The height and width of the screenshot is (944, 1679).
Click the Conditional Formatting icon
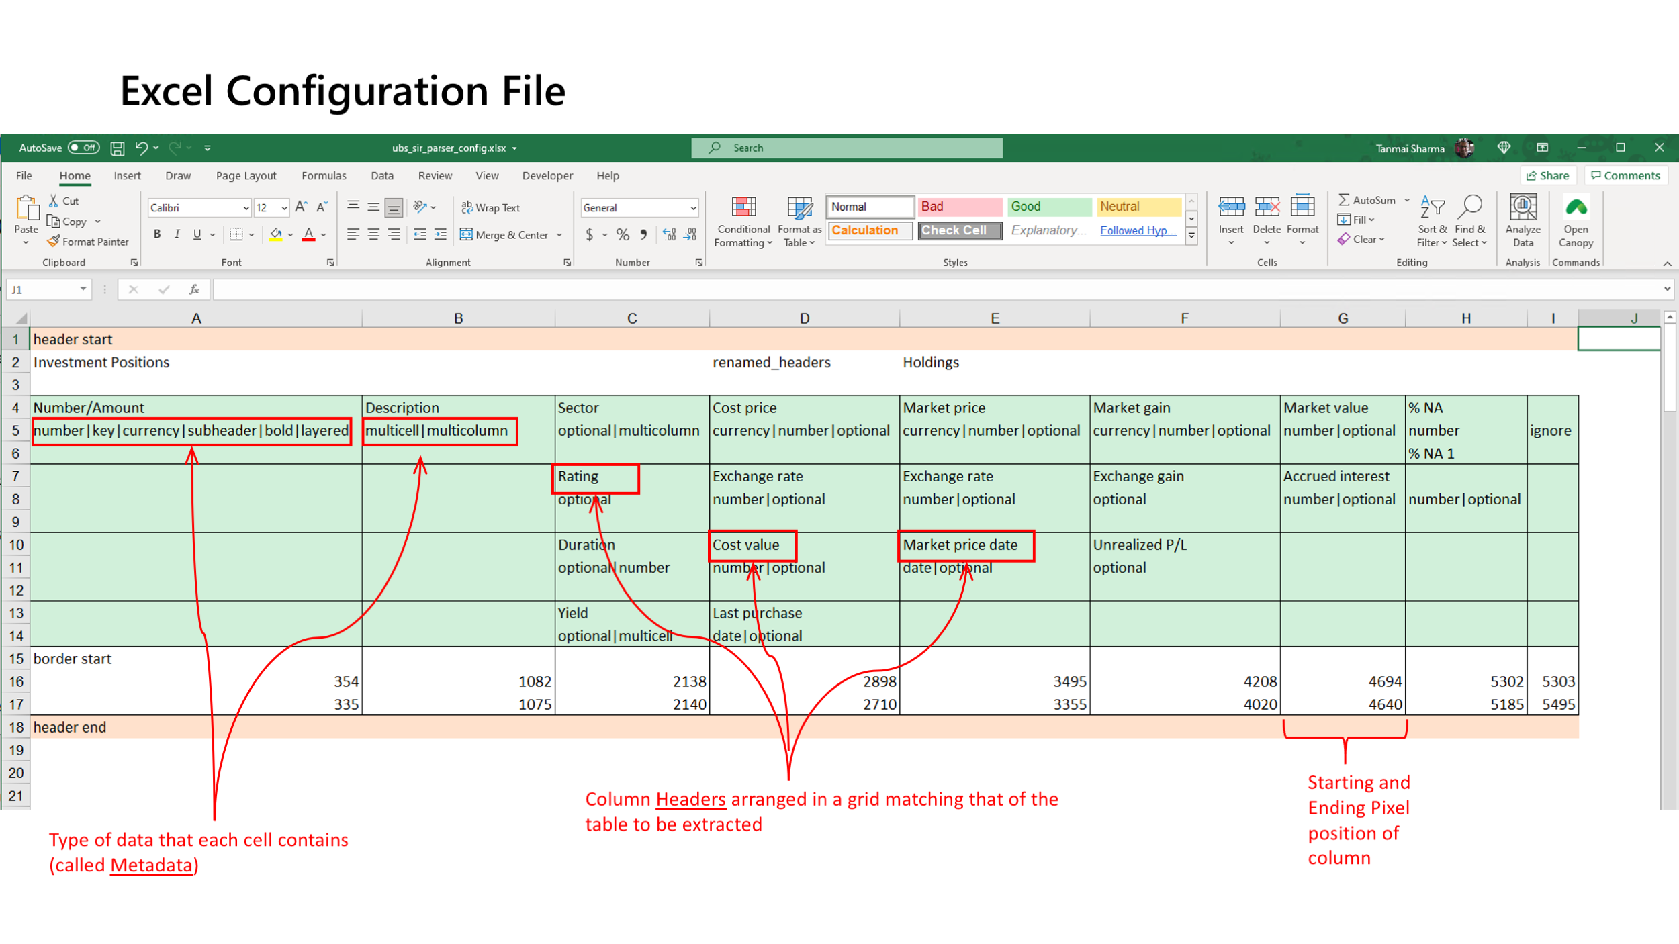[743, 207]
